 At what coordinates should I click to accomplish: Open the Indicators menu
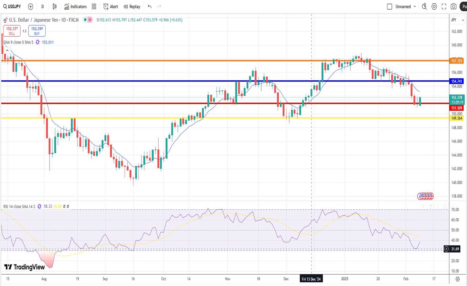tap(75, 6)
